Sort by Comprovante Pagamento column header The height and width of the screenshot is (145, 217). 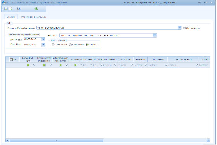[44, 59]
